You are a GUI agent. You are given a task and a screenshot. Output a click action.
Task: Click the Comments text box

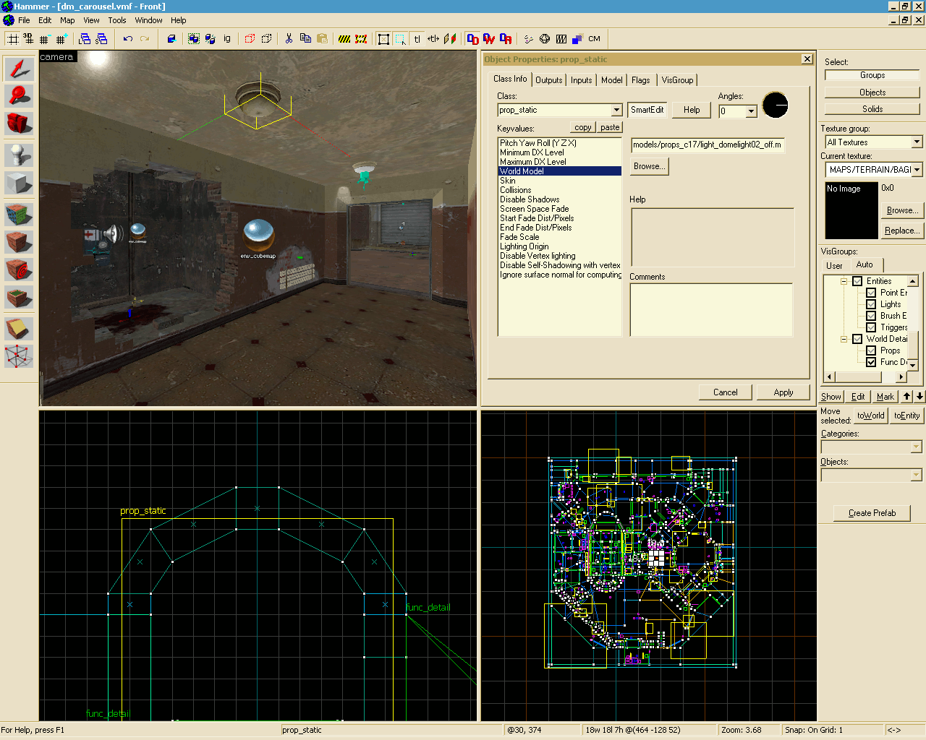pyautogui.click(x=711, y=309)
